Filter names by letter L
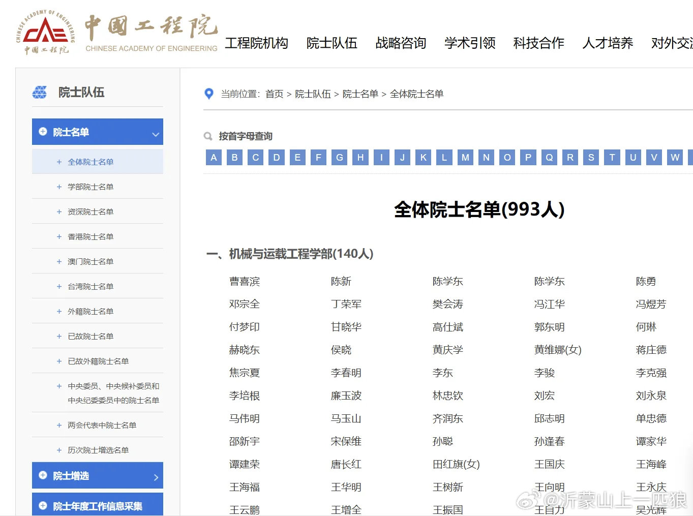 coord(444,157)
